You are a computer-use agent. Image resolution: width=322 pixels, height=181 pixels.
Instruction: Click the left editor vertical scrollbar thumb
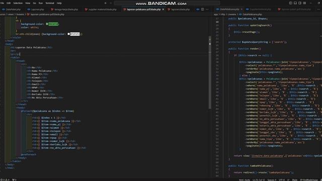tap(210, 72)
